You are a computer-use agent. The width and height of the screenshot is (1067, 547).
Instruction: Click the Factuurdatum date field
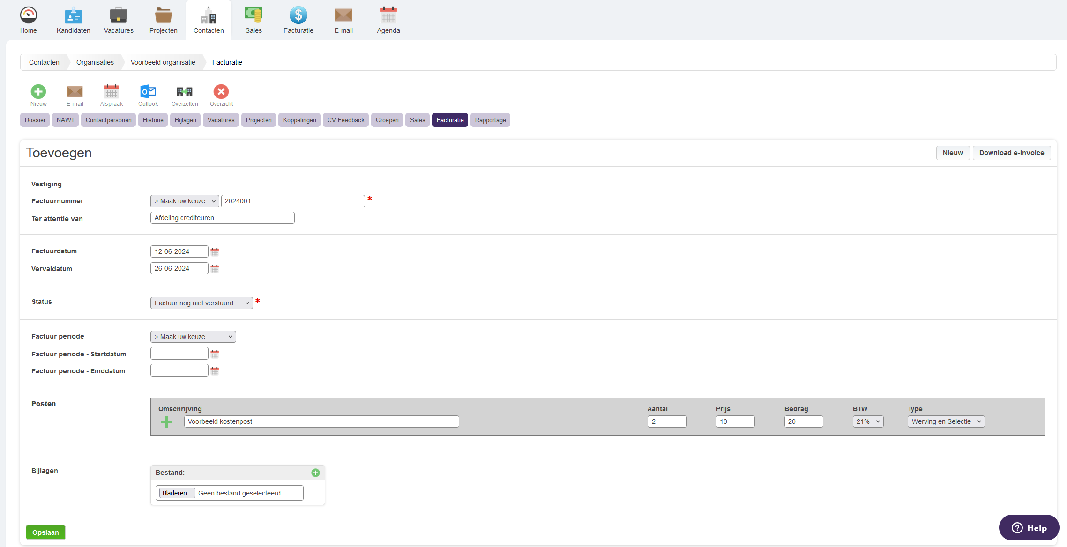tap(179, 251)
